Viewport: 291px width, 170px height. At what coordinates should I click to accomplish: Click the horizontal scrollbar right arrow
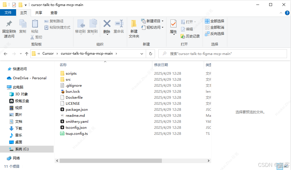[x=208, y=161]
